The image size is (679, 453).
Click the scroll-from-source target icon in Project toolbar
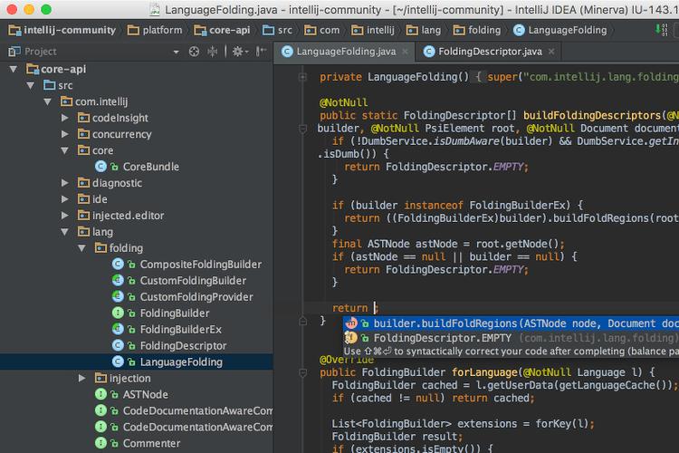point(194,52)
